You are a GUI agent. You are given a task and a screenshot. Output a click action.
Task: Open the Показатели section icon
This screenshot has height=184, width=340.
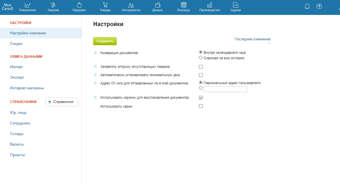point(27,5)
